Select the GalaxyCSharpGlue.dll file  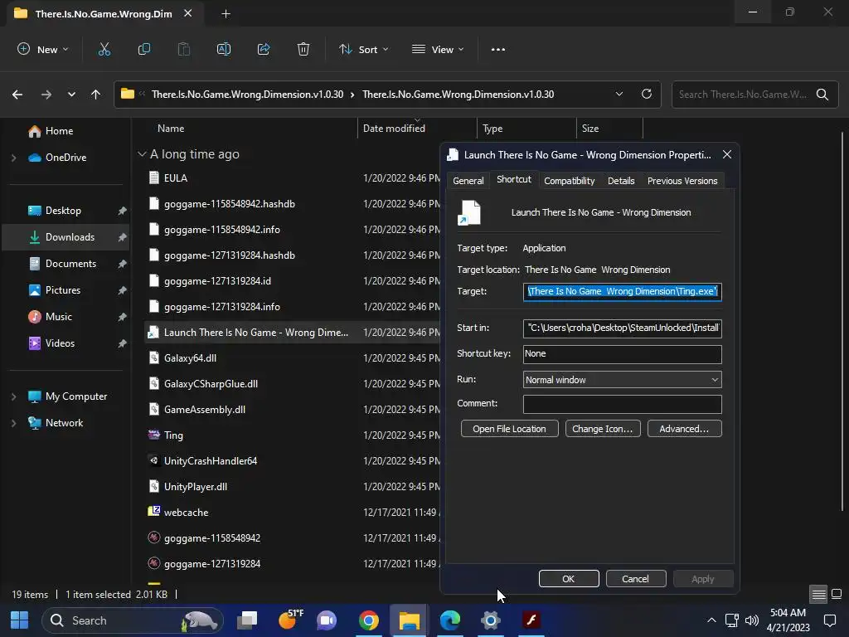[211, 384]
